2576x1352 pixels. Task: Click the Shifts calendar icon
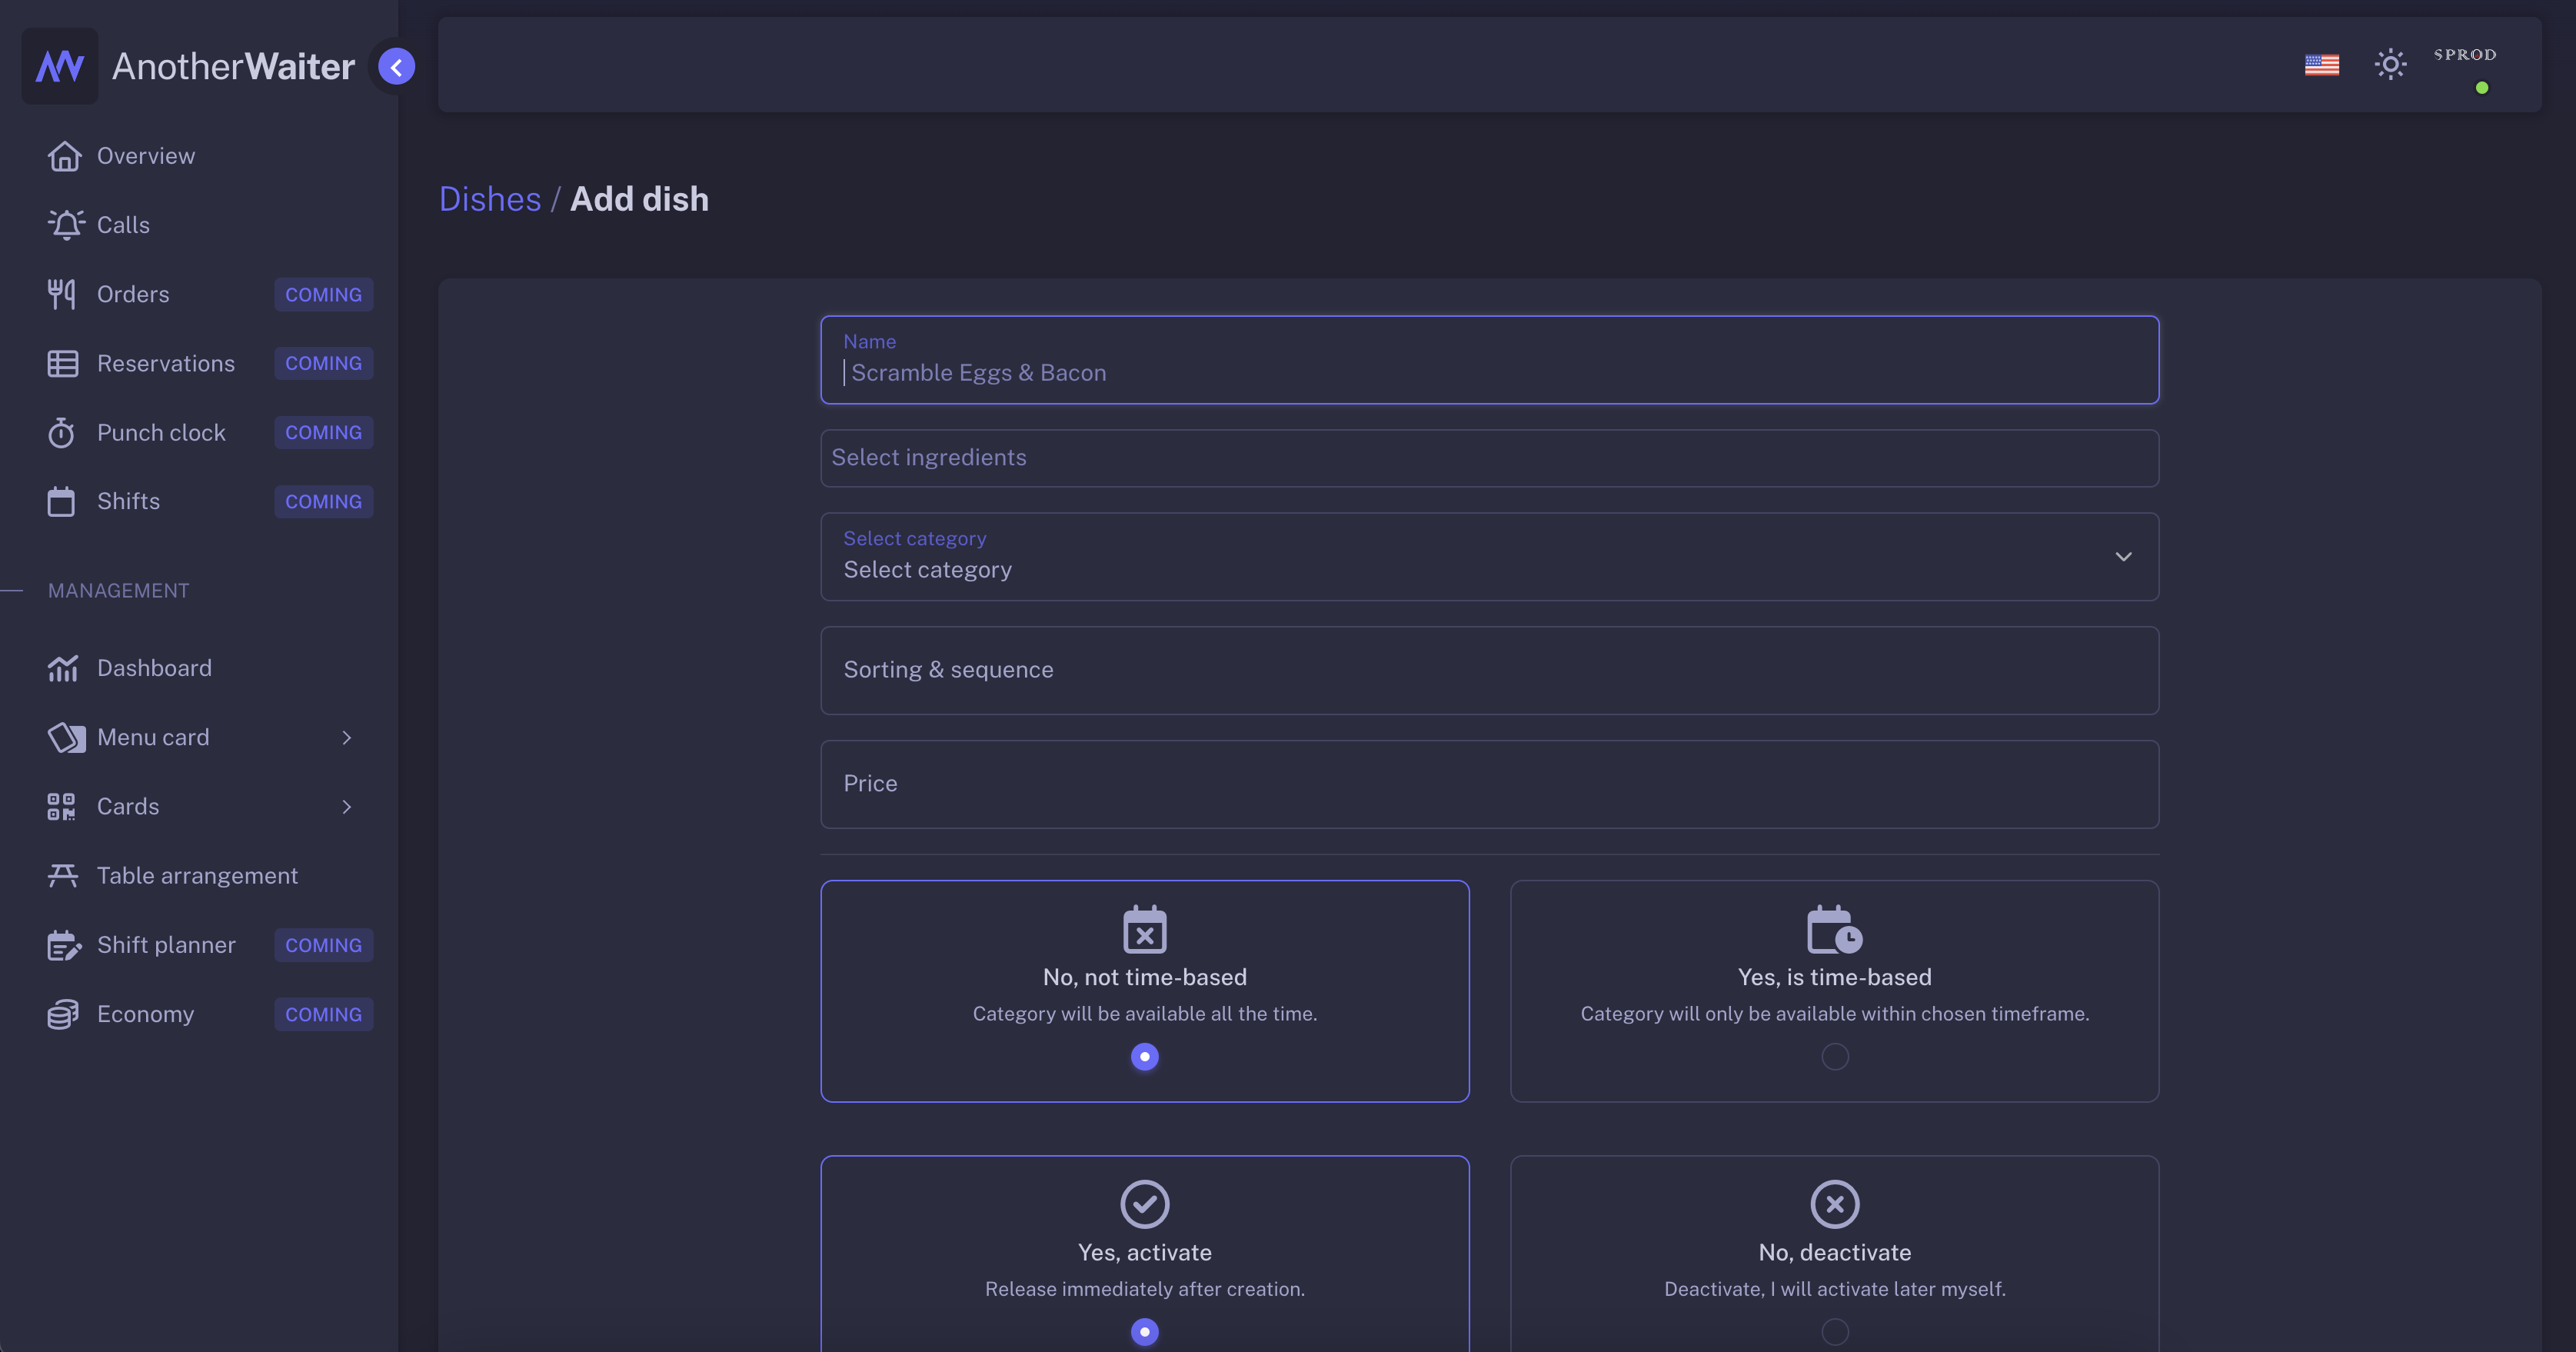tap(62, 501)
